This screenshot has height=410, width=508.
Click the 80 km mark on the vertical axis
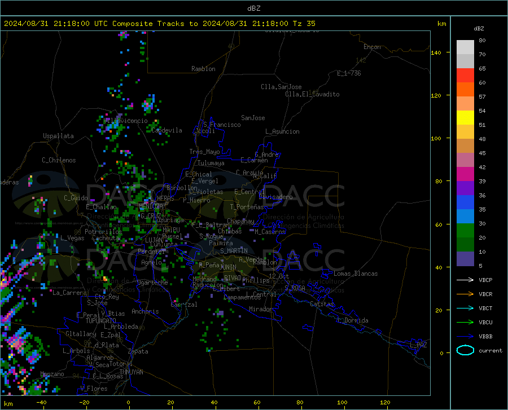[439, 181]
